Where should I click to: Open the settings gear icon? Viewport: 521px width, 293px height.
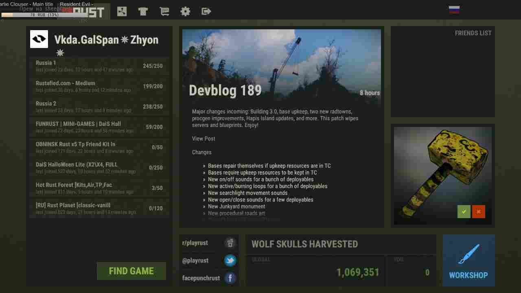[x=185, y=11]
